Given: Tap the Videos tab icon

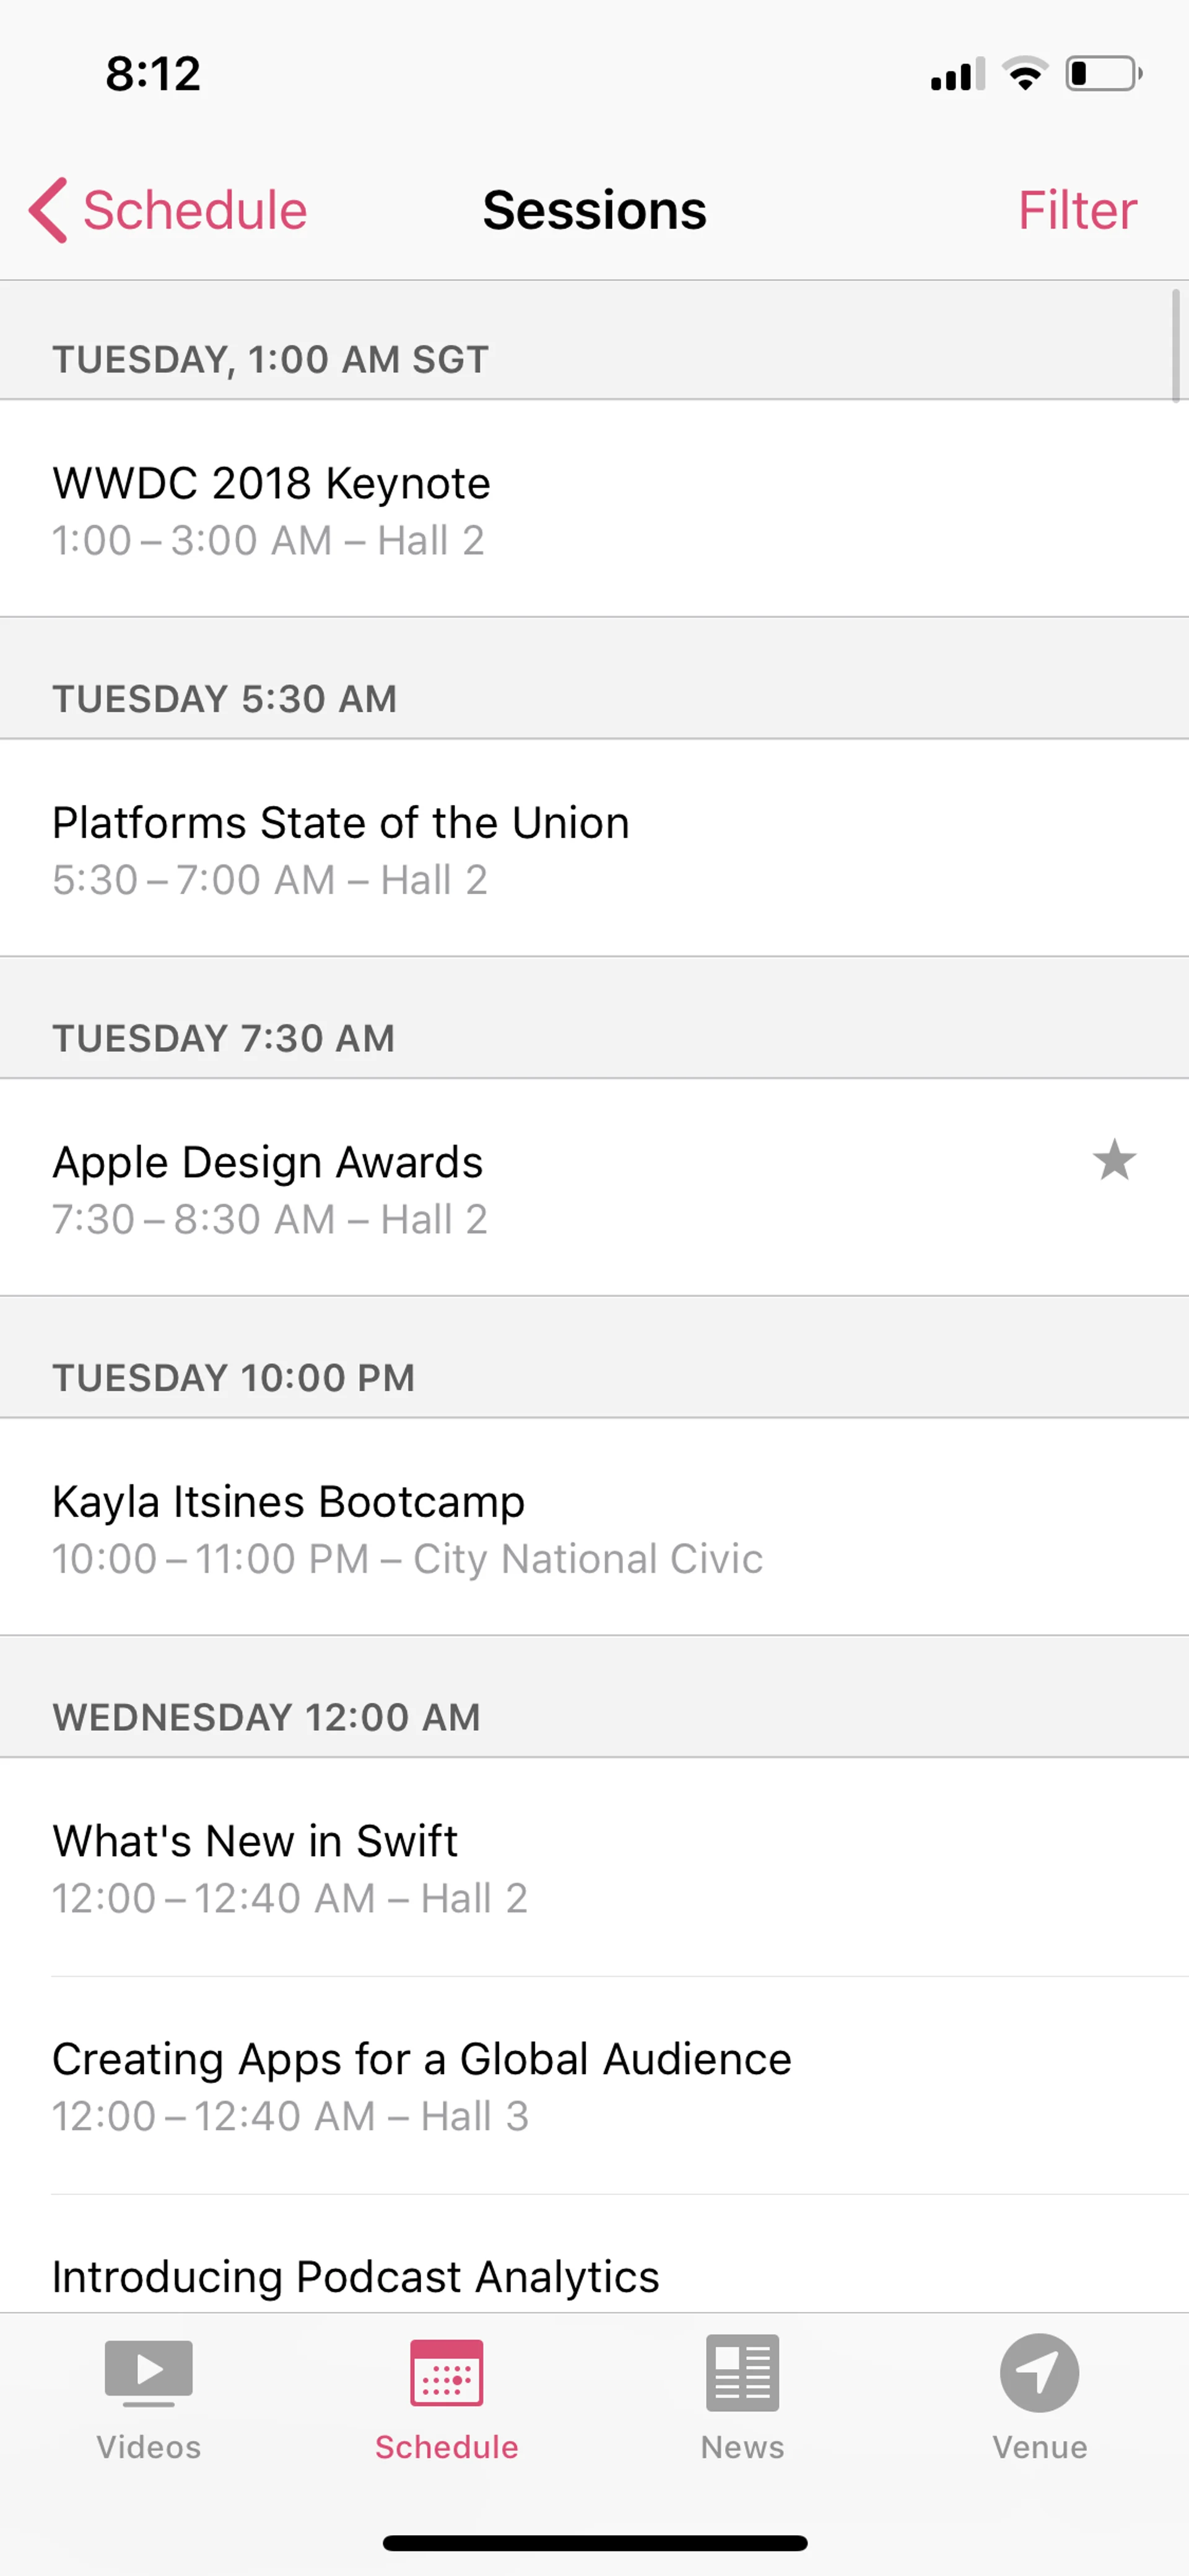Looking at the screenshot, I should [x=148, y=2372].
